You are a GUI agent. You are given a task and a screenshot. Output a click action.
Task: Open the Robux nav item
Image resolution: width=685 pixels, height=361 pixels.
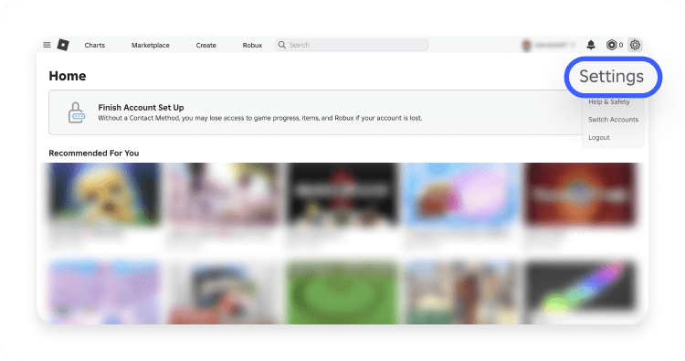(252, 45)
